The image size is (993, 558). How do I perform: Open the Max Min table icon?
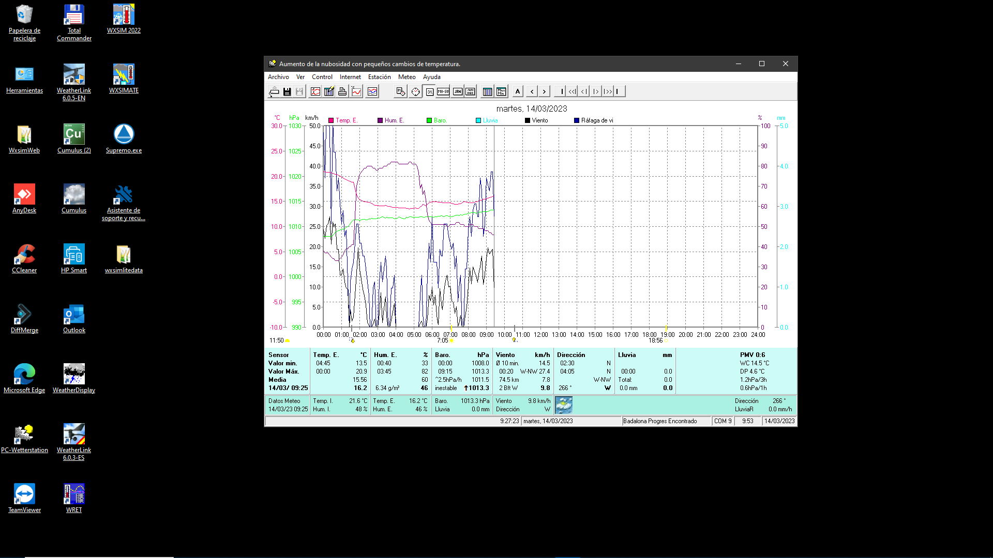pos(501,91)
